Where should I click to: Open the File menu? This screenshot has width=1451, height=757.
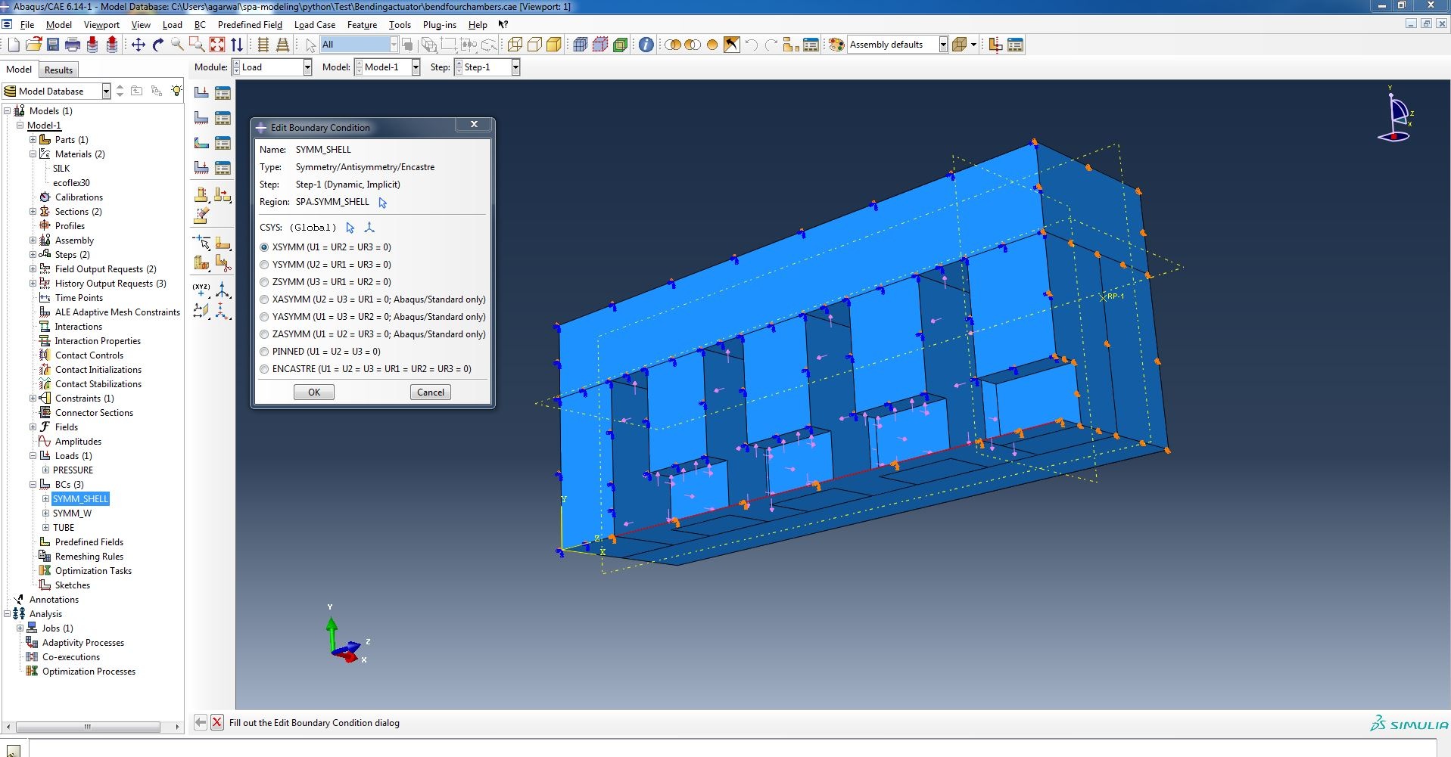click(x=27, y=25)
